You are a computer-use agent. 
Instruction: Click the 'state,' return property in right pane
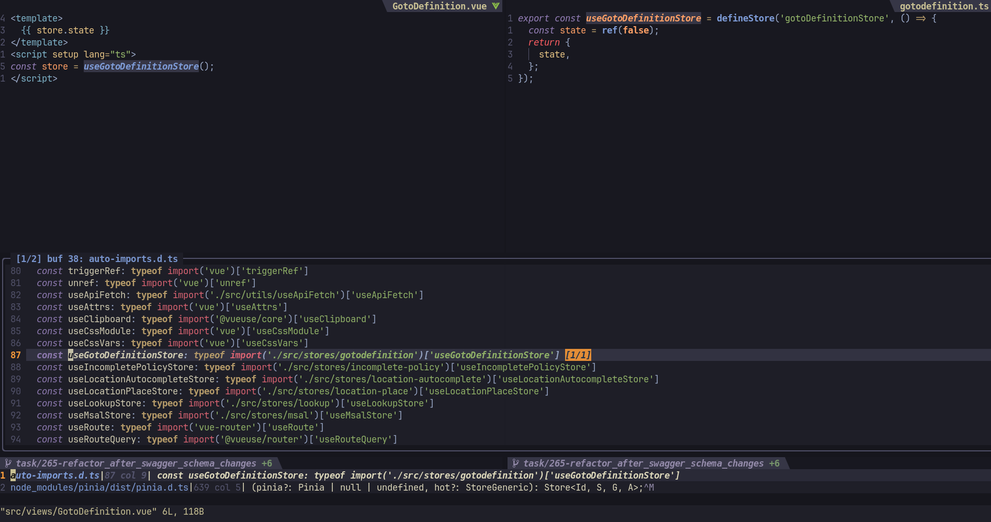tap(554, 54)
